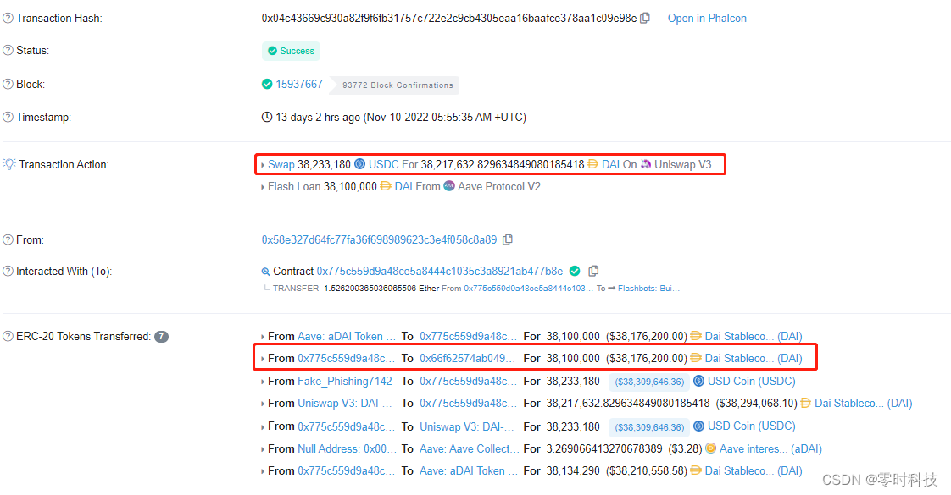This screenshot has width=951, height=495.
Task: Copy the contract address with copy icon
Action: pos(594,271)
